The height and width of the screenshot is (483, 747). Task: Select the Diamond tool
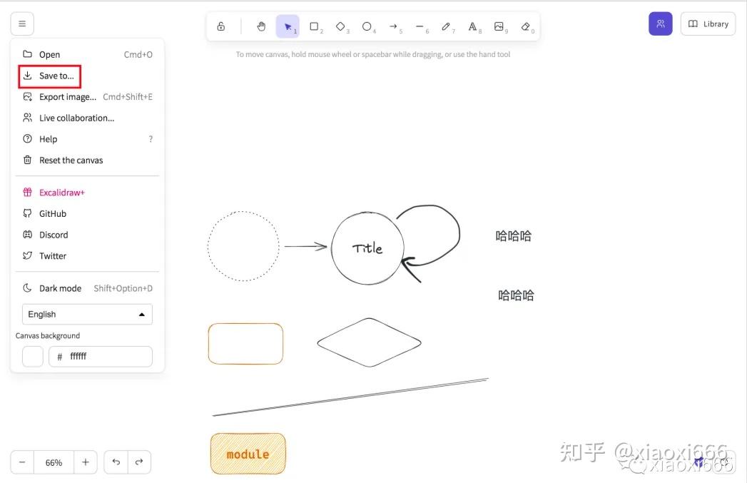(341, 26)
